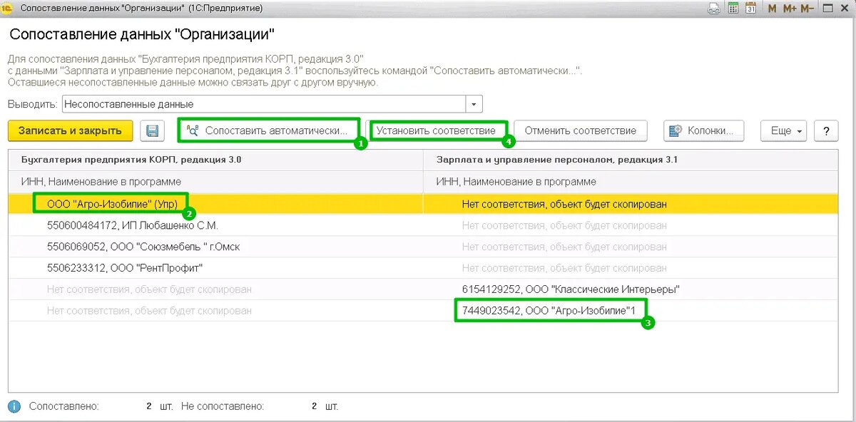Select the row ООО "Агро-Изобилие" (Упр)
856x422 pixels.
point(114,204)
